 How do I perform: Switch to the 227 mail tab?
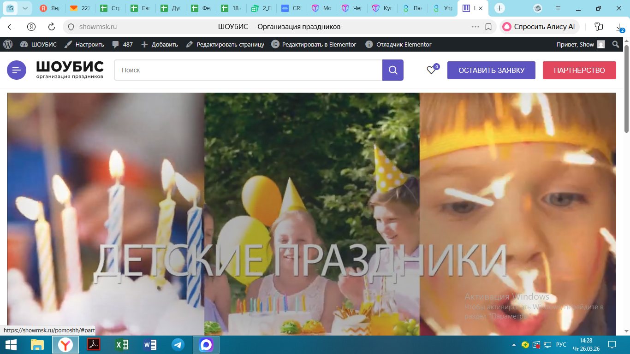[x=80, y=8]
